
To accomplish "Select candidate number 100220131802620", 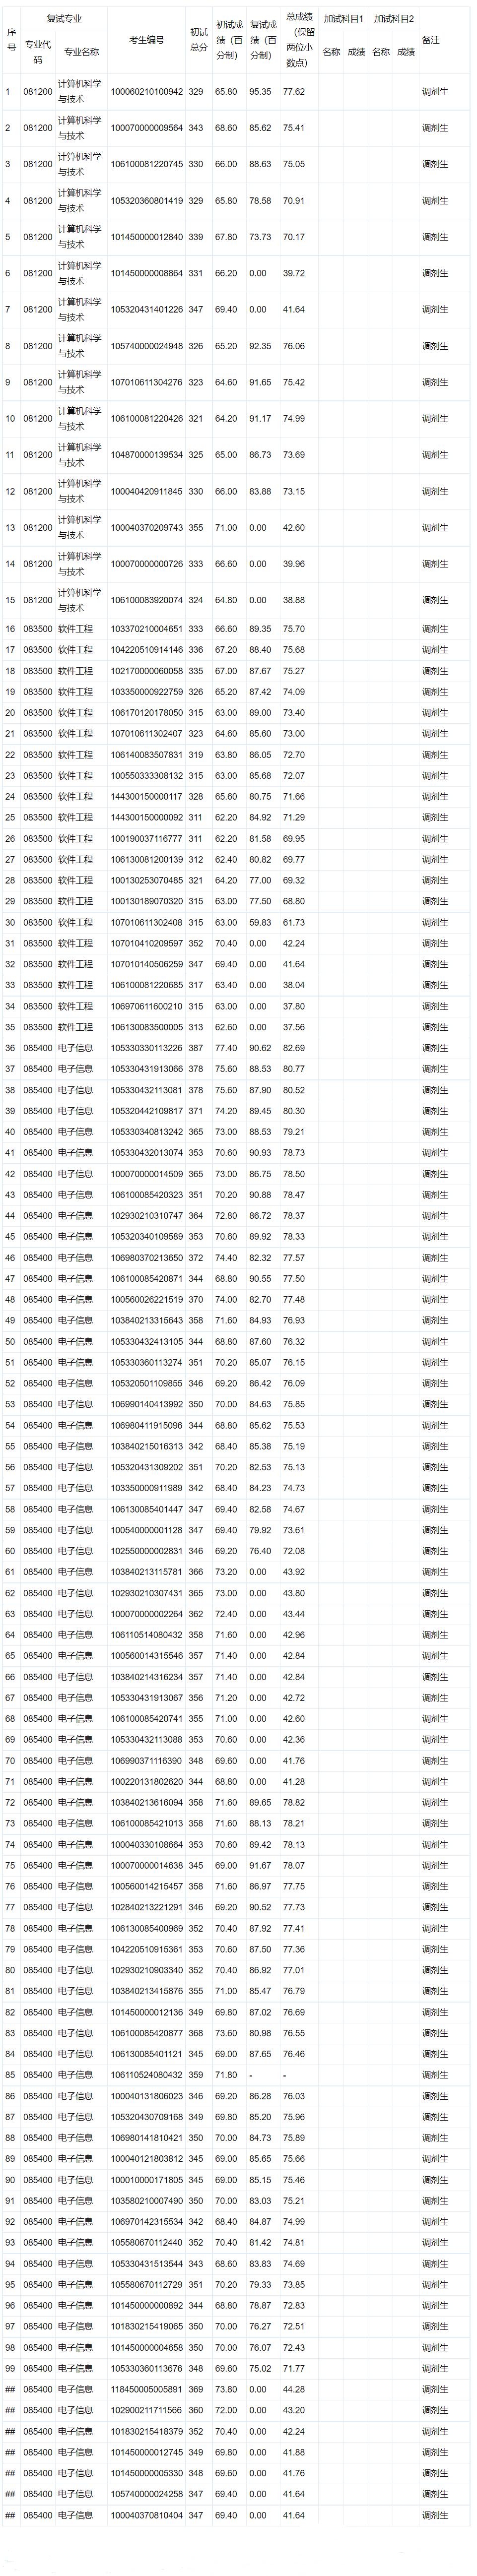I will (x=146, y=1782).
